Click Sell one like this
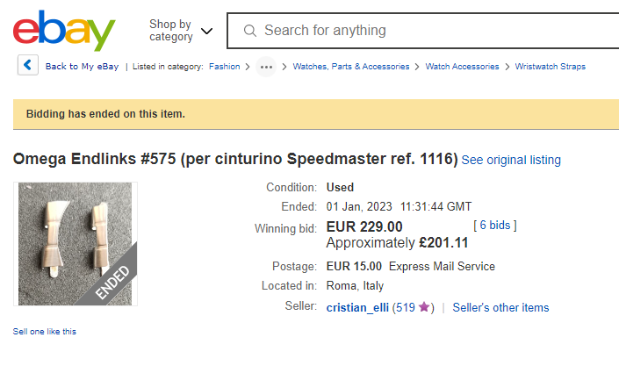This screenshot has width=619, height=373. [45, 332]
